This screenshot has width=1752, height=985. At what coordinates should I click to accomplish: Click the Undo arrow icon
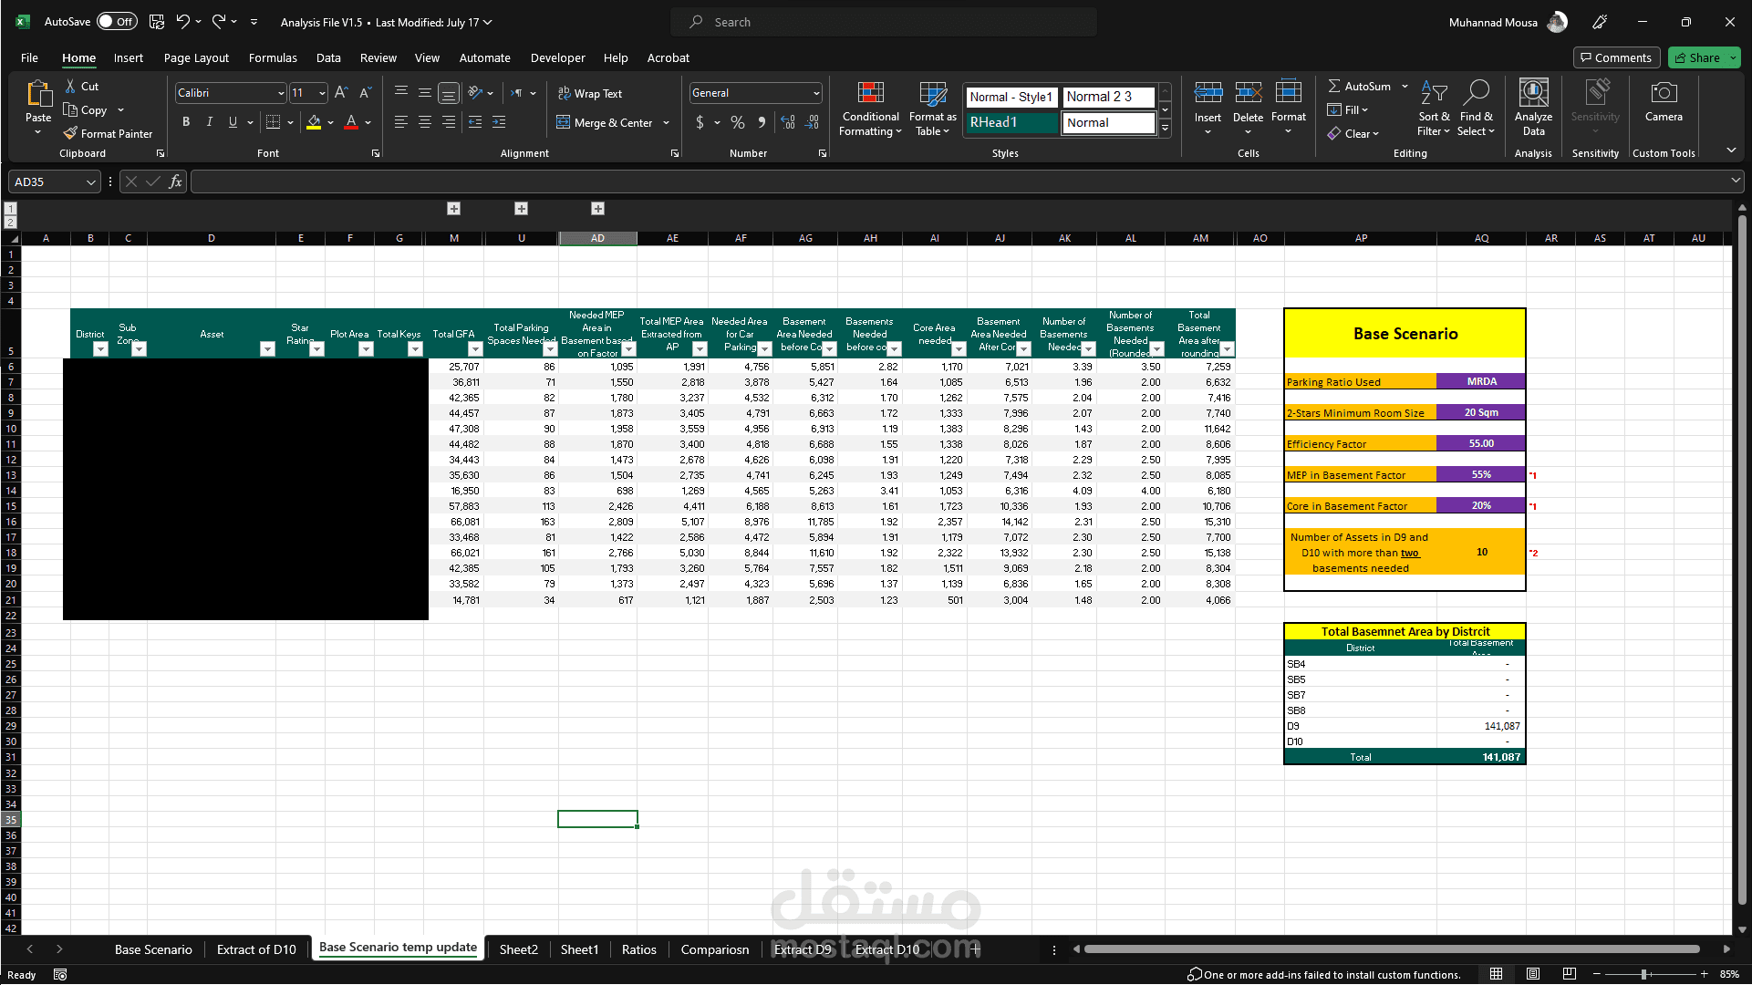[x=183, y=22]
